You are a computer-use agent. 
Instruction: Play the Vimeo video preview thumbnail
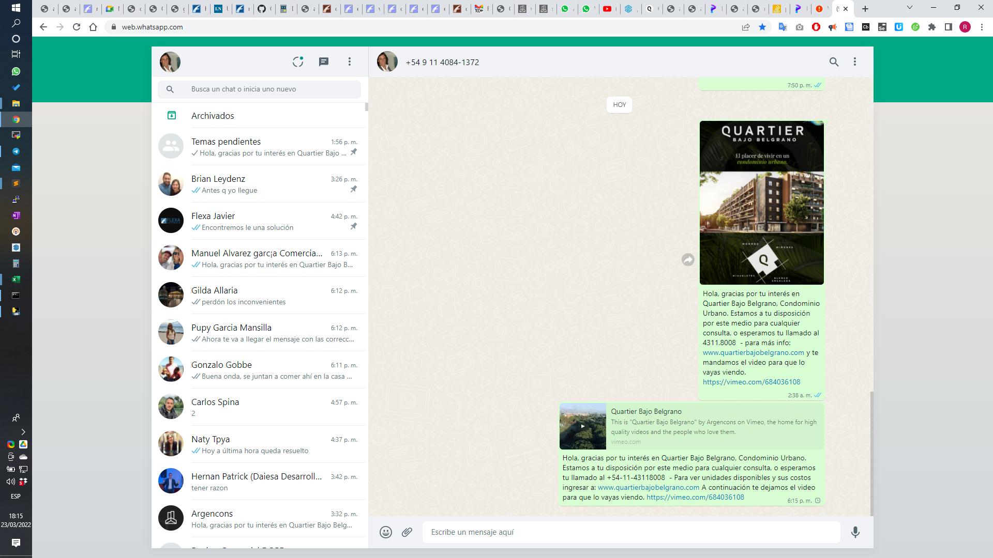[x=583, y=426]
